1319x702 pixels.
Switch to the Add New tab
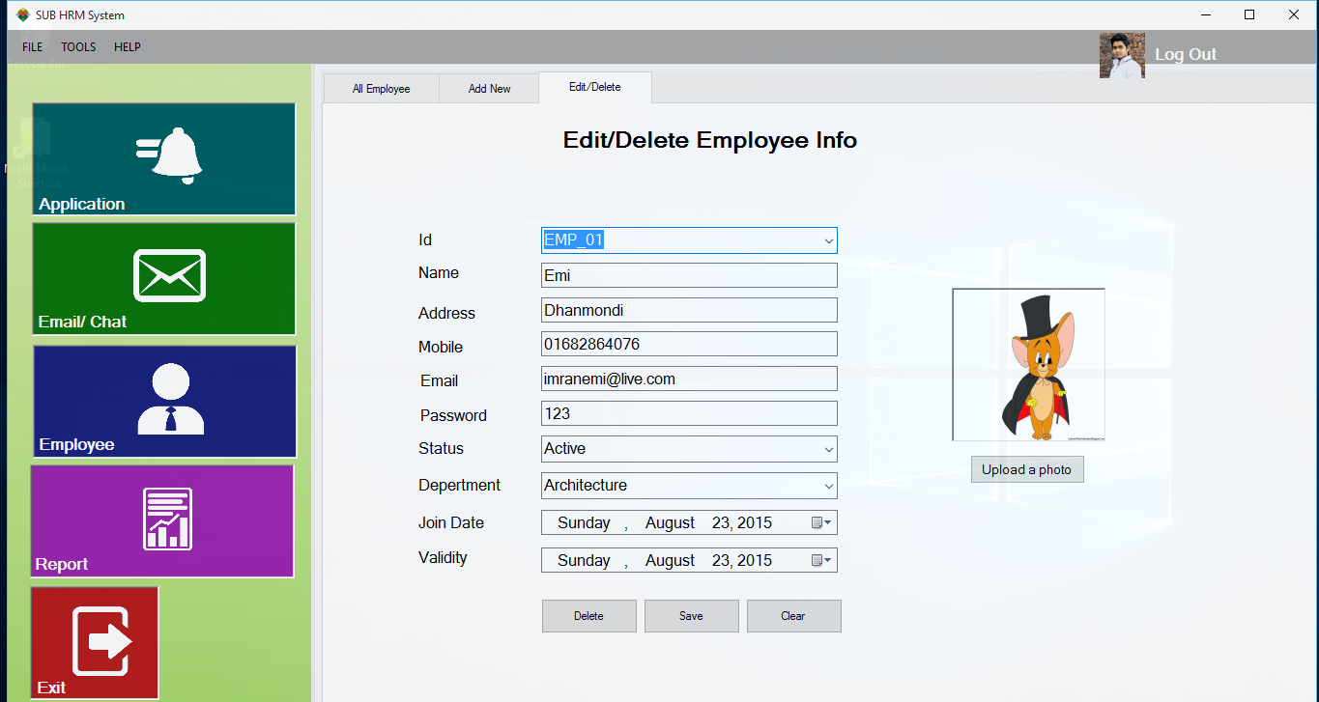(489, 88)
